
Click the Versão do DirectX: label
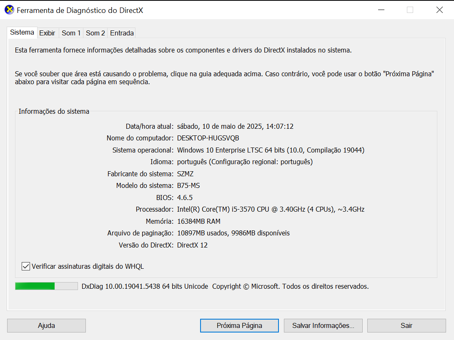pos(146,245)
